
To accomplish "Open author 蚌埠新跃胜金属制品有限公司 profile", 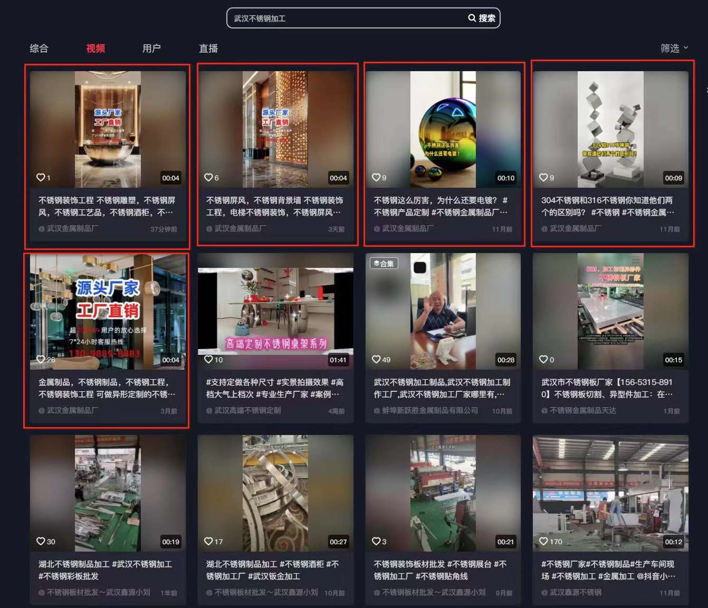I will pyautogui.click(x=429, y=411).
